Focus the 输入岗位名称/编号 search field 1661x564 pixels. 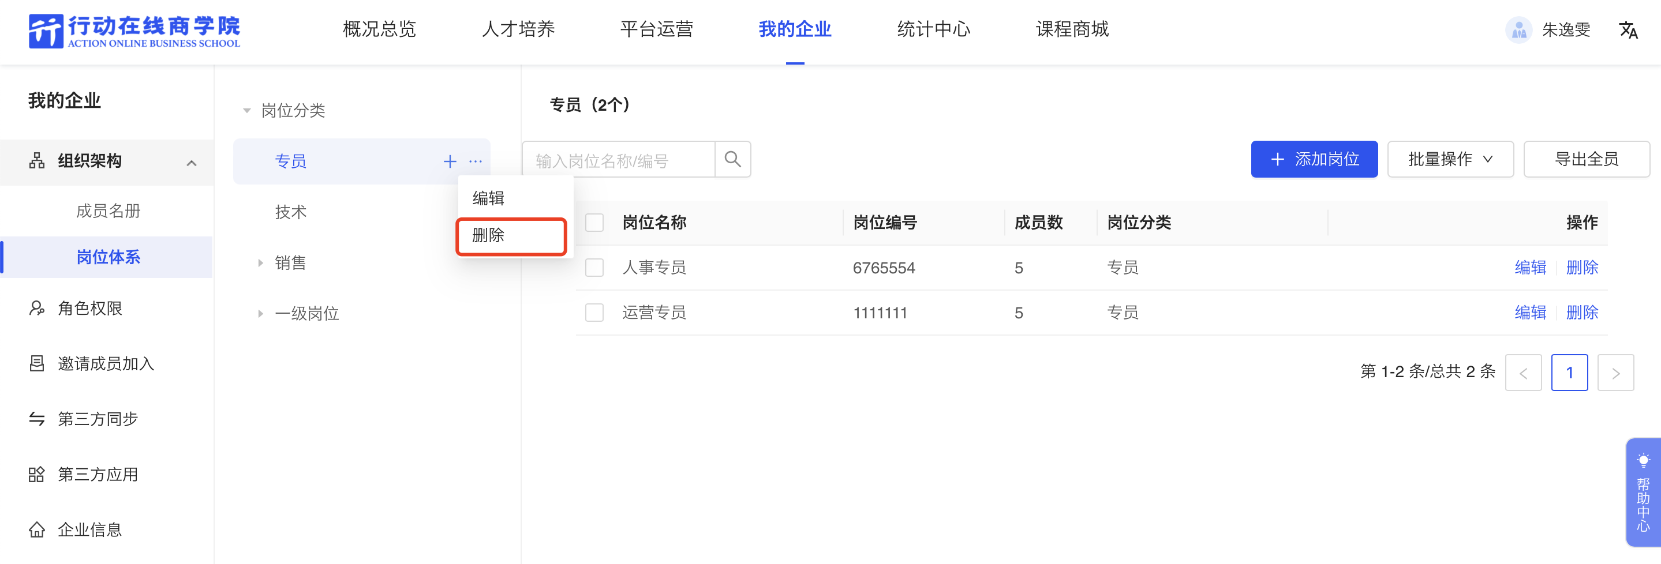618,159
